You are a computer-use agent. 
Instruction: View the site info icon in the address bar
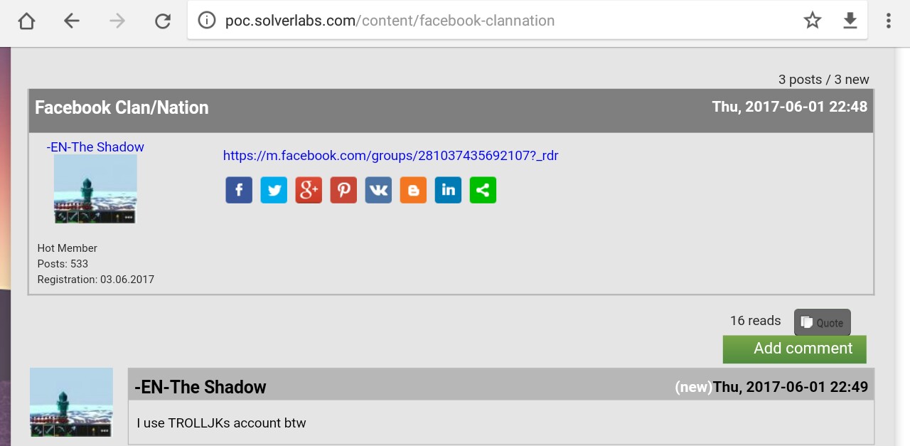[x=207, y=21]
